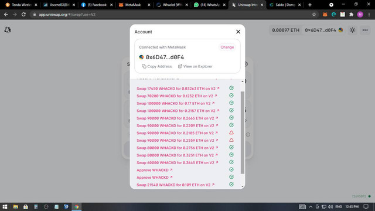Open View on Explorer link

click(195, 66)
